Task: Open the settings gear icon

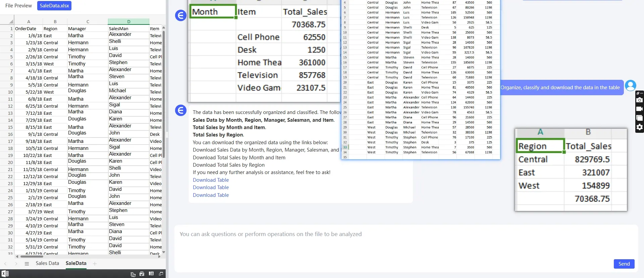Action: click(639, 127)
